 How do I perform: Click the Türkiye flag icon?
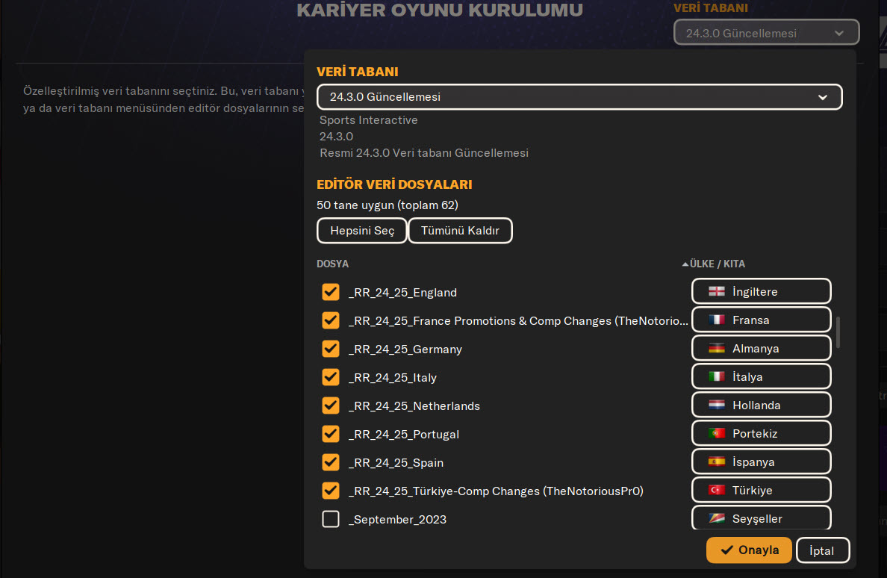pyautogui.click(x=716, y=490)
